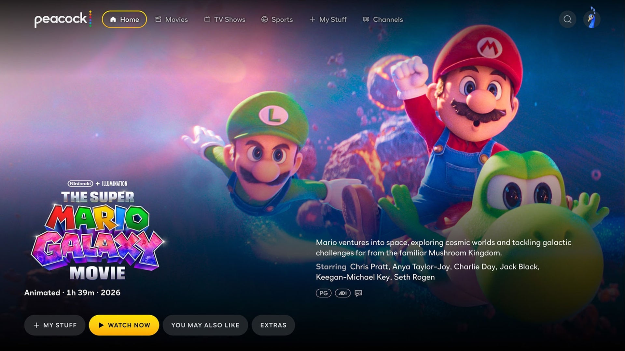Image resolution: width=625 pixels, height=351 pixels.
Task: Click the synopsis starting 'Mario ventures into space'
Action: coord(444,248)
